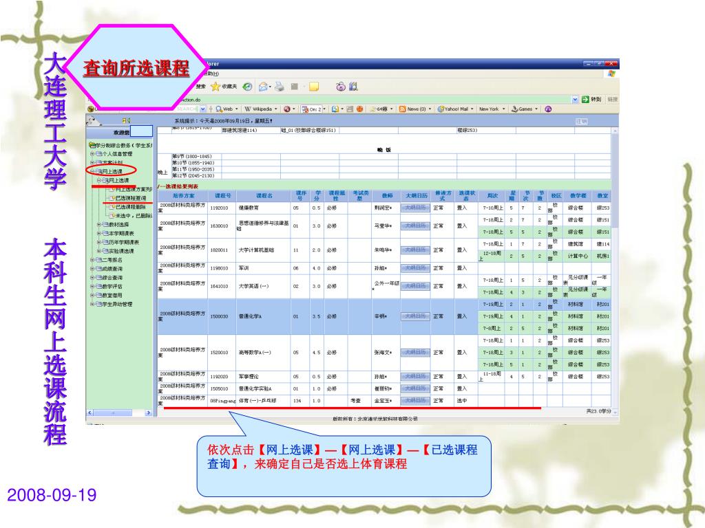Screen dimensions: 705x528
Task: Click the 课程号 column header
Action: [x=222, y=196]
